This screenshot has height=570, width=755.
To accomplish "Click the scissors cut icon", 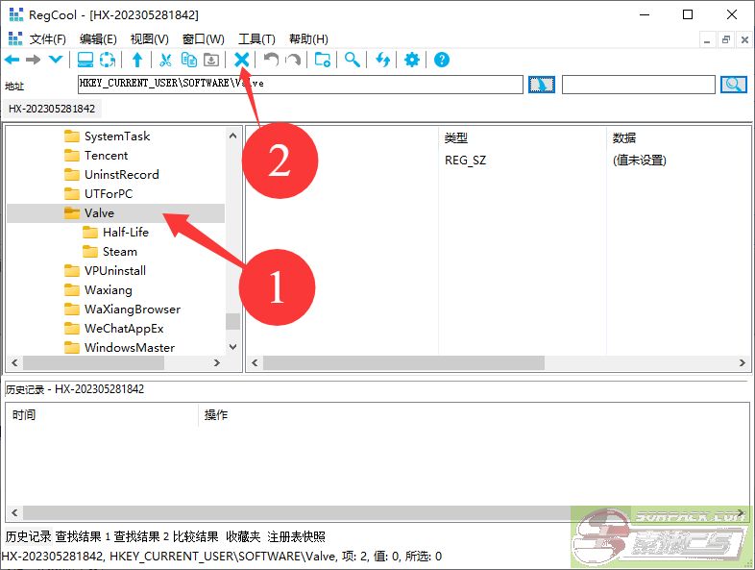I will [165, 60].
